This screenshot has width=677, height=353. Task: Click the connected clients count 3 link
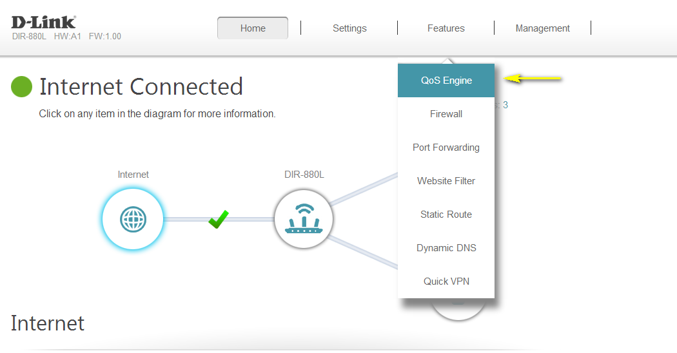point(504,105)
